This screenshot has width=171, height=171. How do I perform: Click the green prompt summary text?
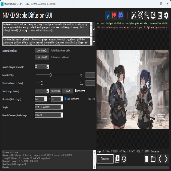(133, 23)
